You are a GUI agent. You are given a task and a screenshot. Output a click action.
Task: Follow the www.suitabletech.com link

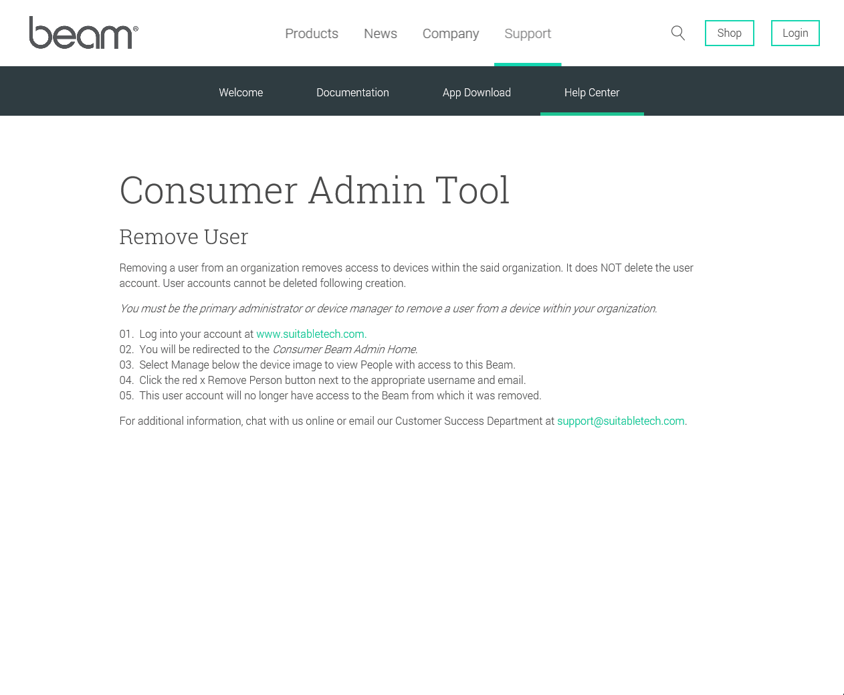pyautogui.click(x=311, y=334)
